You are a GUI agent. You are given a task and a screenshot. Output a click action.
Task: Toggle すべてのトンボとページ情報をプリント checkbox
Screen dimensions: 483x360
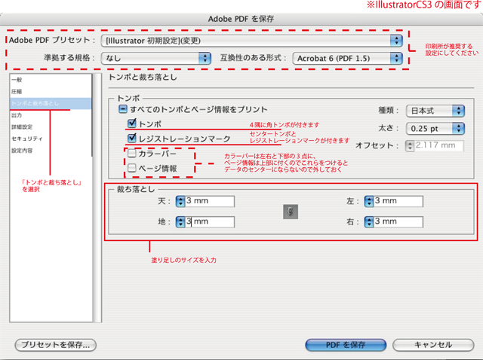122,109
